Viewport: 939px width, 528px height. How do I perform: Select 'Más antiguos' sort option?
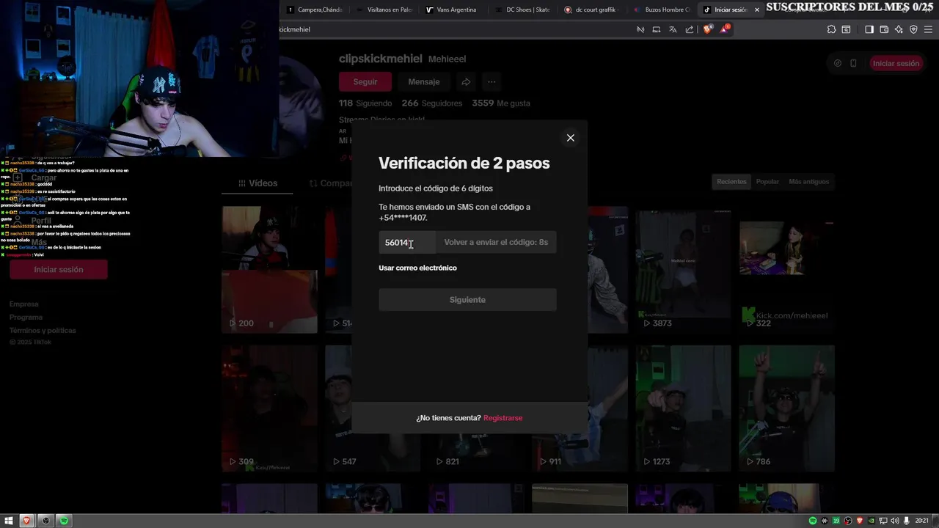tap(808, 182)
